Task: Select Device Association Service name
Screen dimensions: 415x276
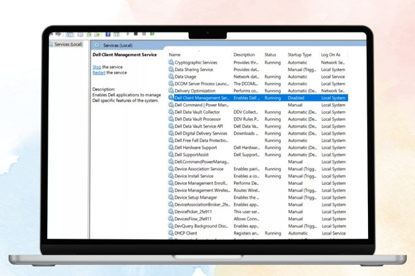Action: point(199,169)
